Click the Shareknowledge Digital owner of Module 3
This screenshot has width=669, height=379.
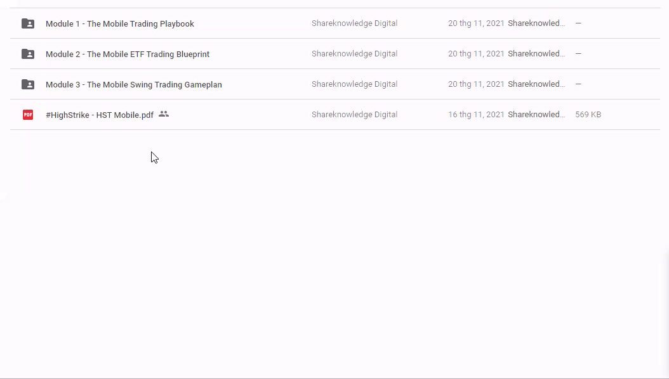click(354, 84)
